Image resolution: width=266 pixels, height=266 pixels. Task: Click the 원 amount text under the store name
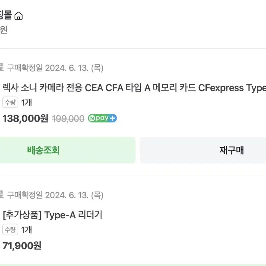pos(4,30)
